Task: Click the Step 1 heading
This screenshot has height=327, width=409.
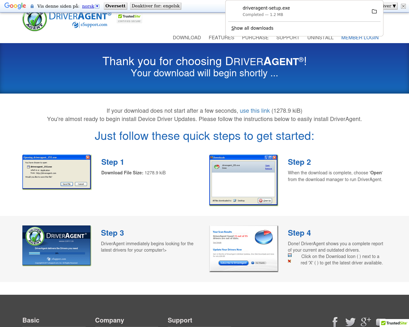Action: click(x=112, y=162)
